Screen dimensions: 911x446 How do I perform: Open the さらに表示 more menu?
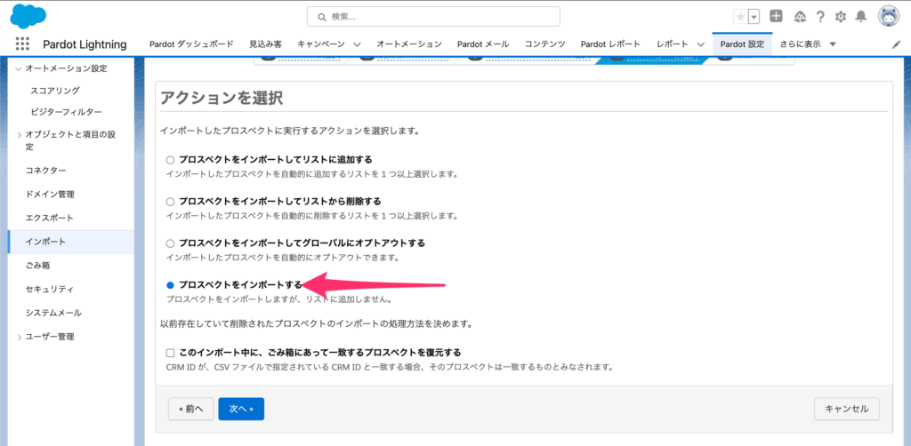(x=808, y=44)
